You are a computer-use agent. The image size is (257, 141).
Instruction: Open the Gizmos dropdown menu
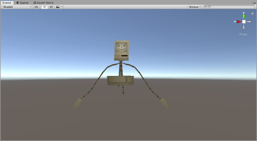[195, 7]
